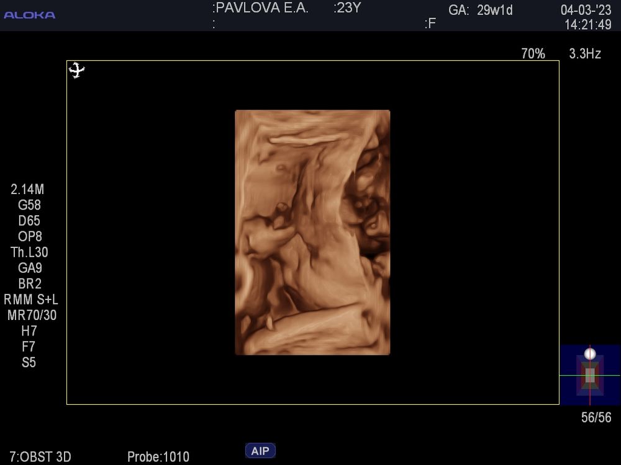Select the 2.14M frequency label

[x=27, y=189]
